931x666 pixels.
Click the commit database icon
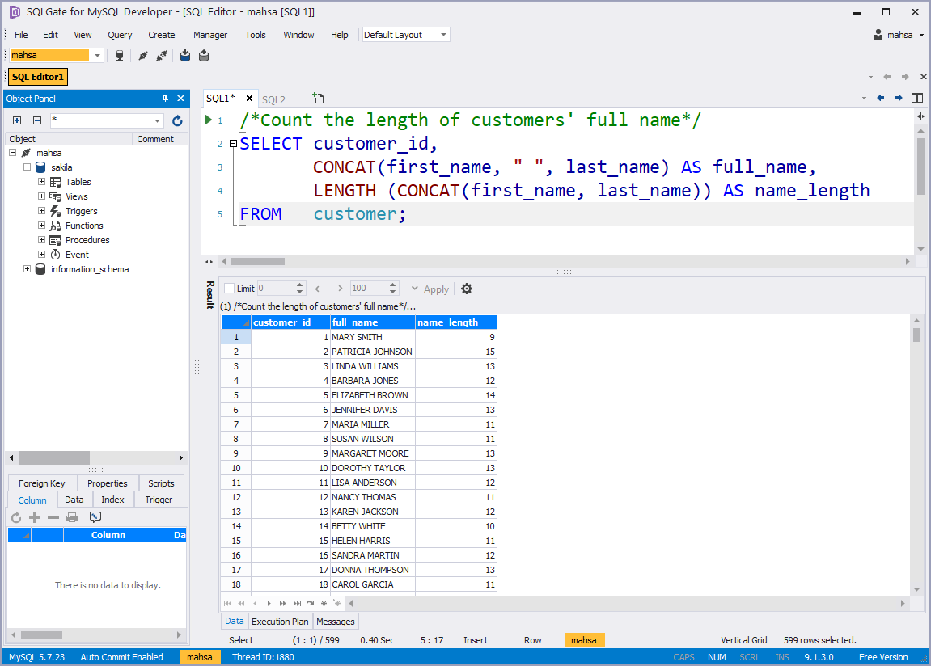click(185, 56)
